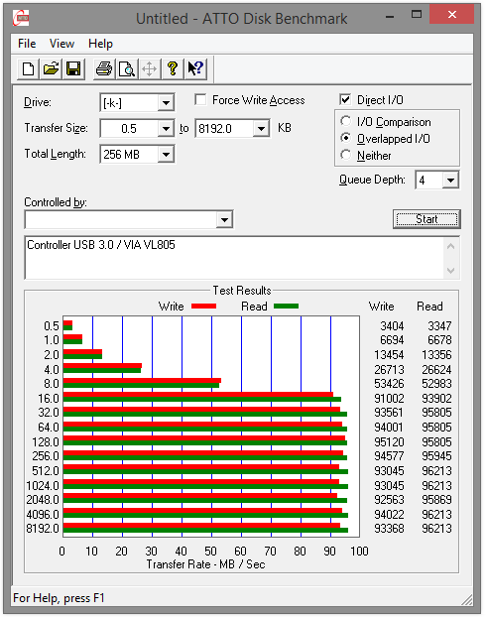Expand the Drive dropdown showing [-k-]
The width and height of the screenshot is (487, 617).
tap(166, 103)
